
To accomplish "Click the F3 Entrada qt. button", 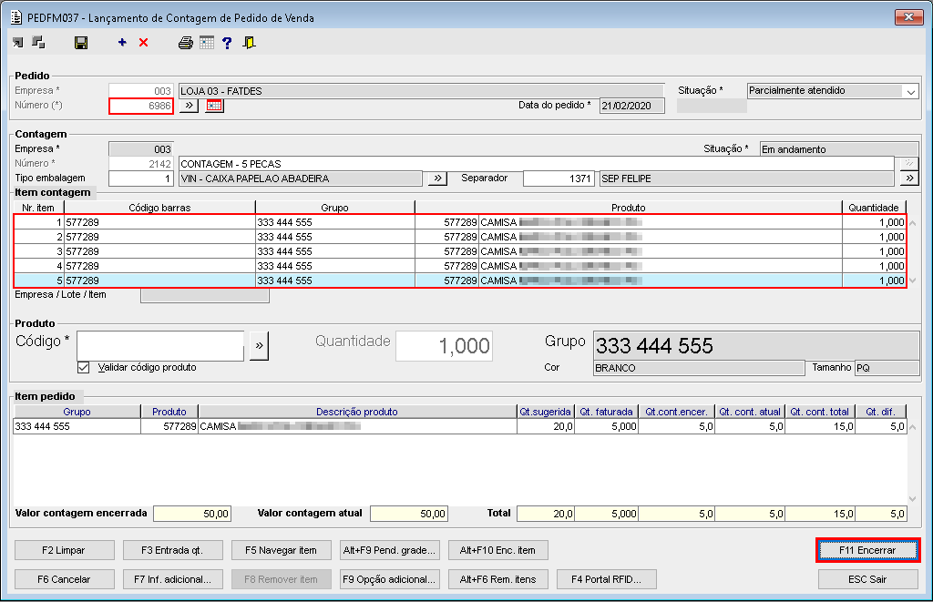I will pyautogui.click(x=170, y=550).
